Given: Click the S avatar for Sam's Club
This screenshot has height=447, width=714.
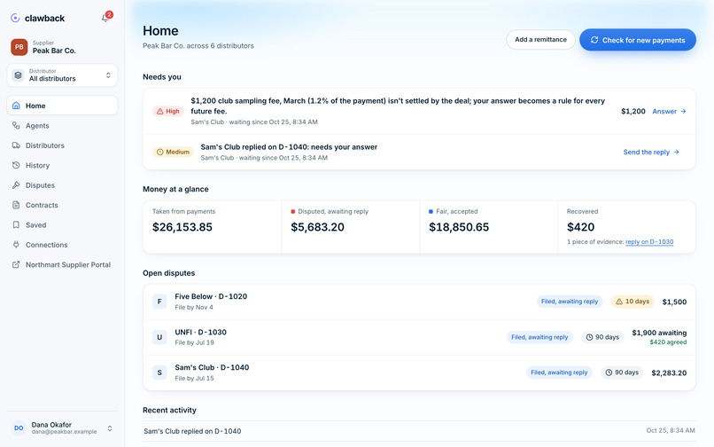Looking at the screenshot, I should (159, 372).
